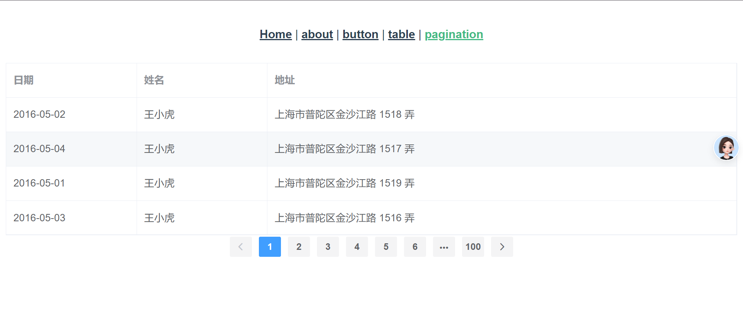This screenshot has height=324, width=743.
Task: Click the 日期 column header
Action: click(x=24, y=80)
